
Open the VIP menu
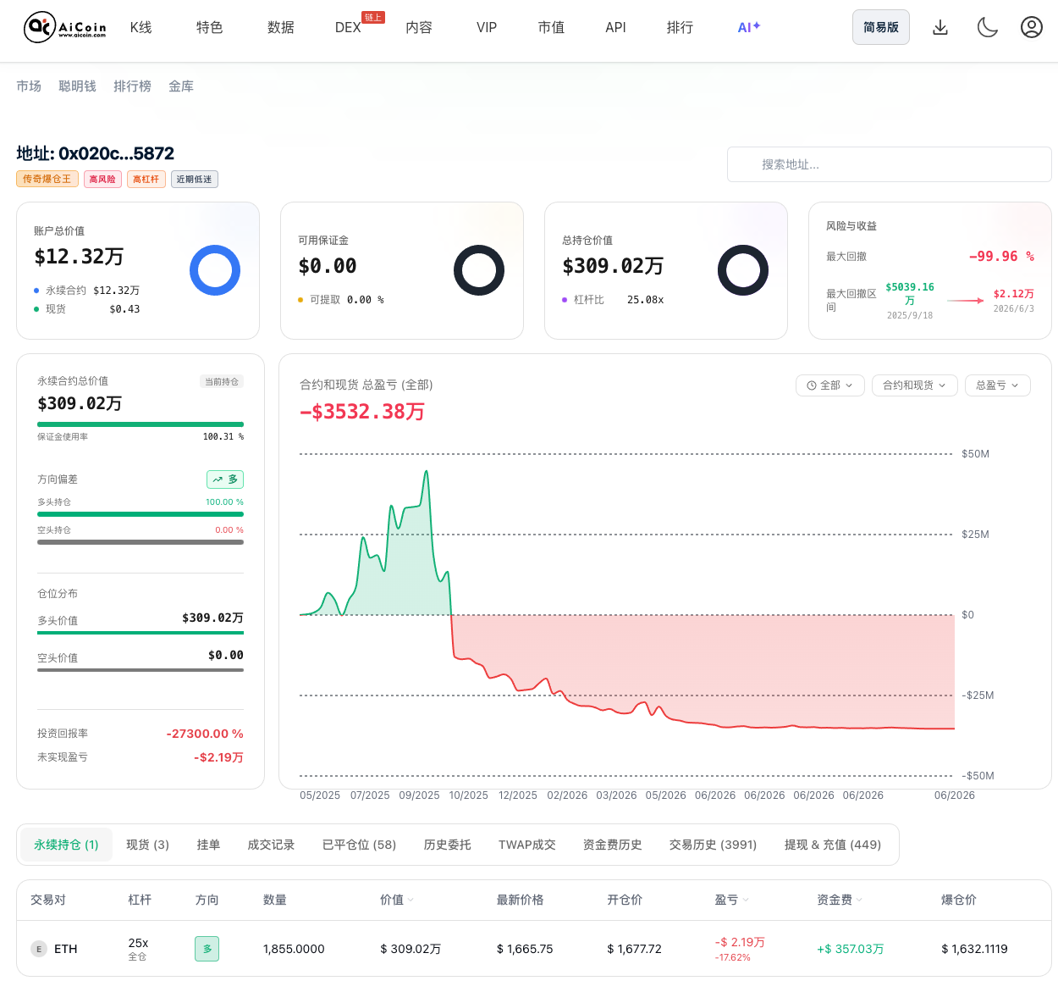click(487, 28)
